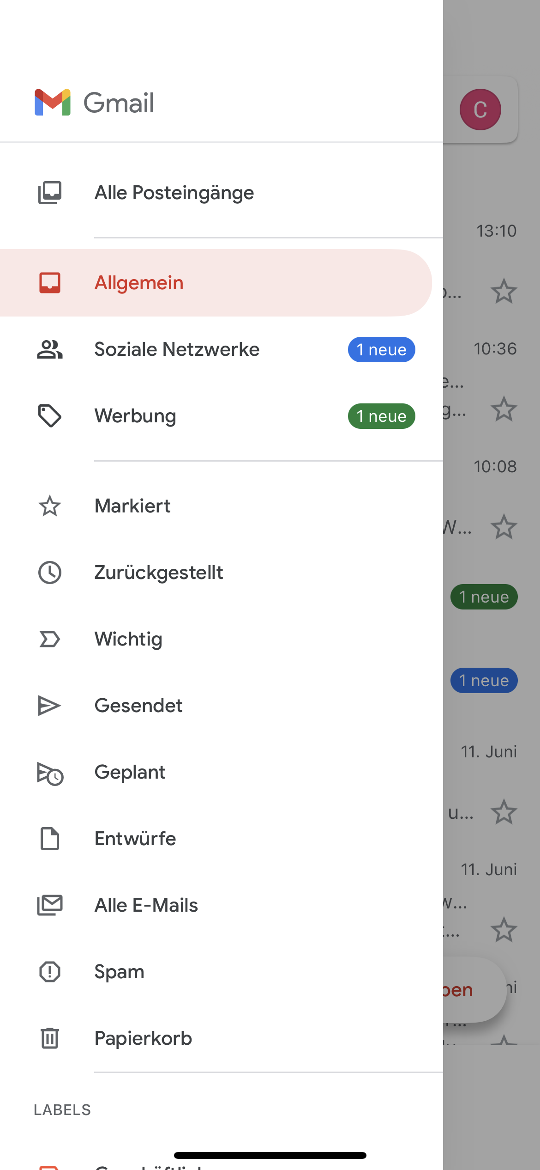The width and height of the screenshot is (540, 1170).
Task: Star the email received at 13:10
Action: tap(504, 291)
